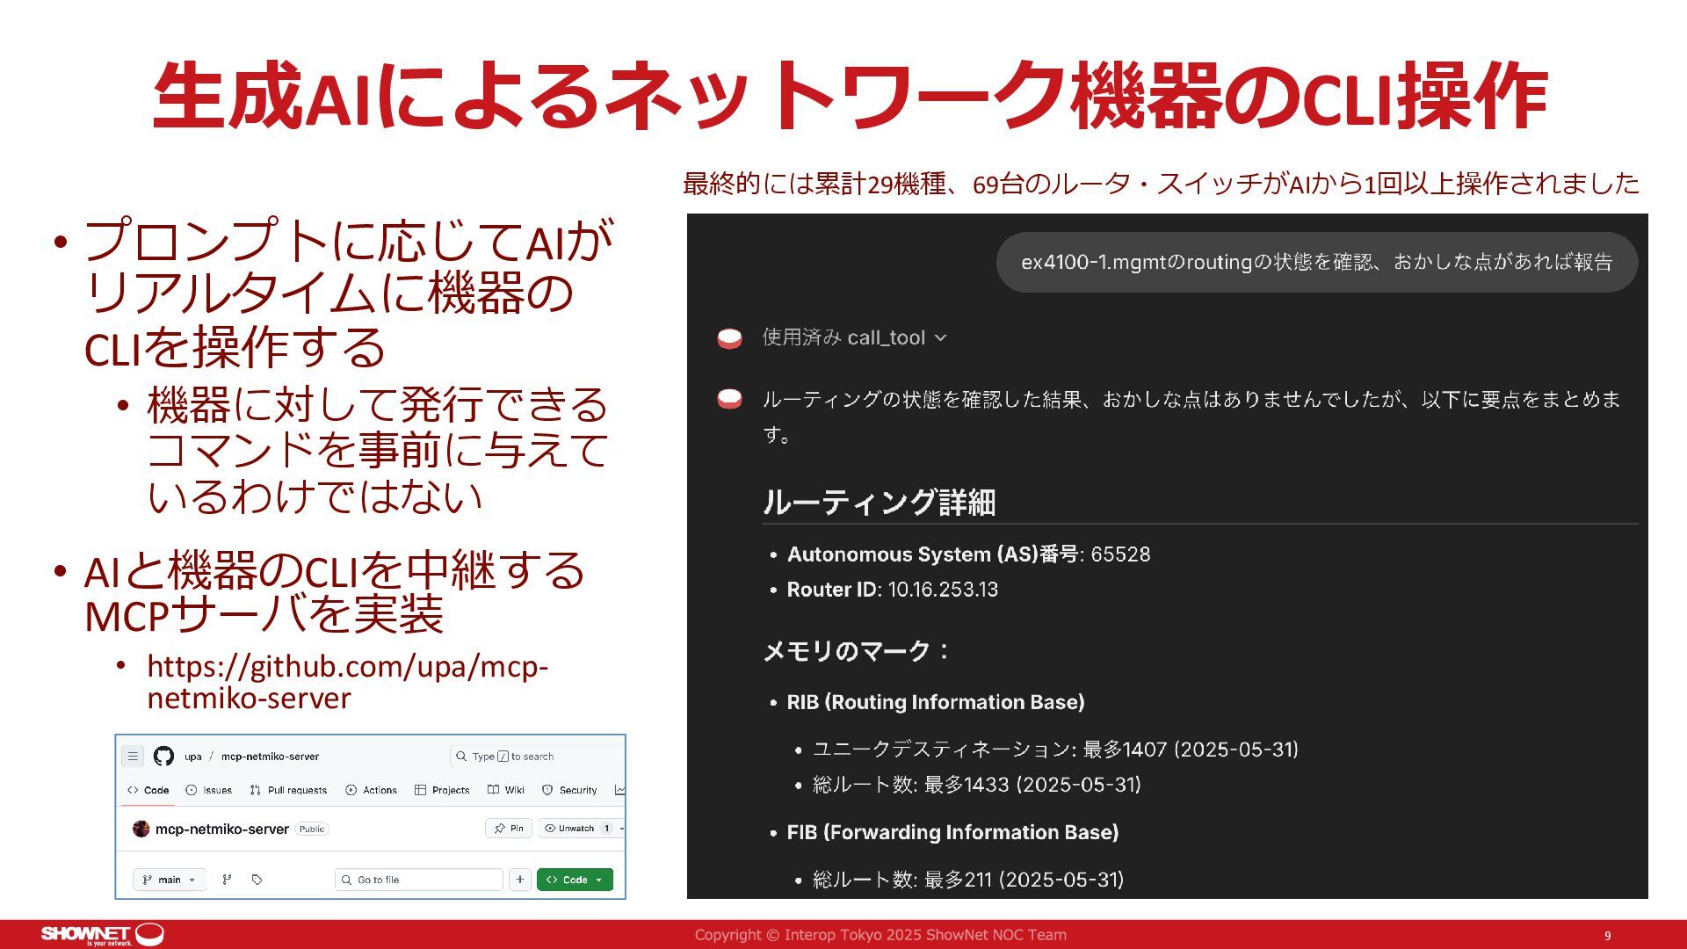Screen dimensions: 1687x949
Task: Switch to the Issues tab
Action: tap(208, 790)
